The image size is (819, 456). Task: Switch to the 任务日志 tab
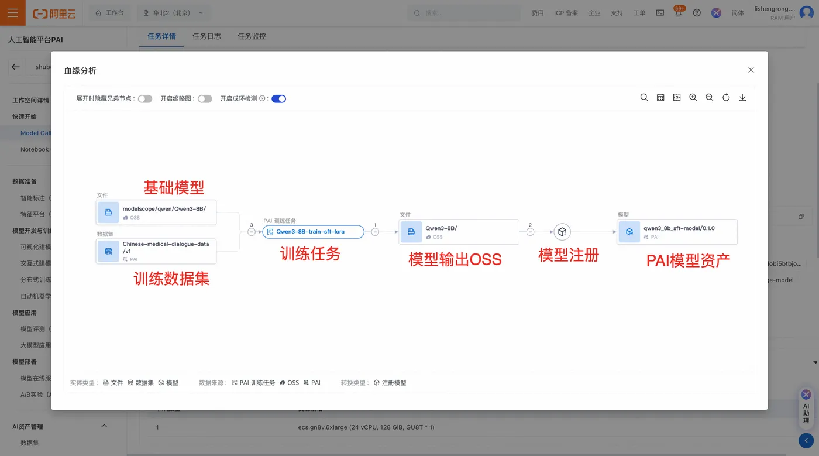point(207,36)
